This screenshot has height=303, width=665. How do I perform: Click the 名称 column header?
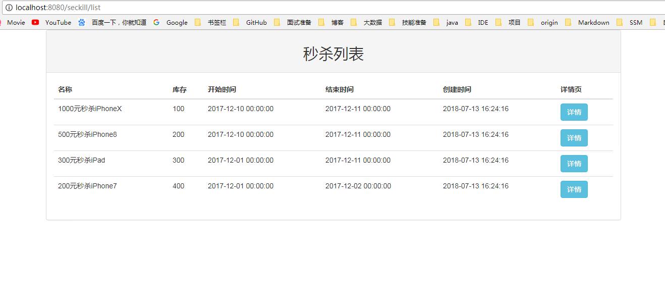(x=65, y=89)
